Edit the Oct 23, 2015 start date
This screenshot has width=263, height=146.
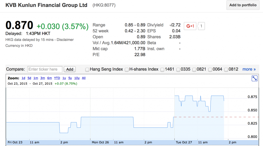(17, 84)
